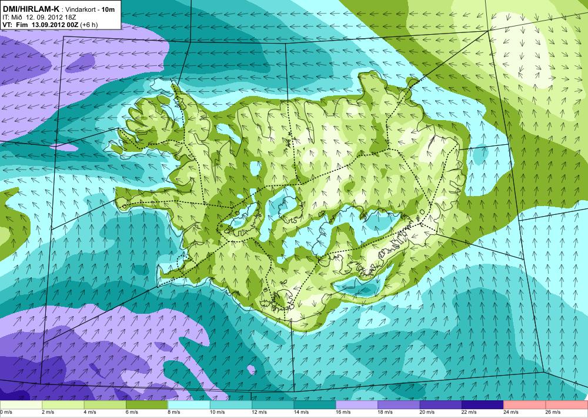
Task: Click the '8 m/s' legend label
Action: click(175, 412)
